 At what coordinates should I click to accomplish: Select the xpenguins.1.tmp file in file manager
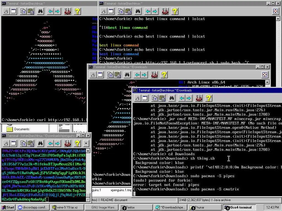[121, 190]
